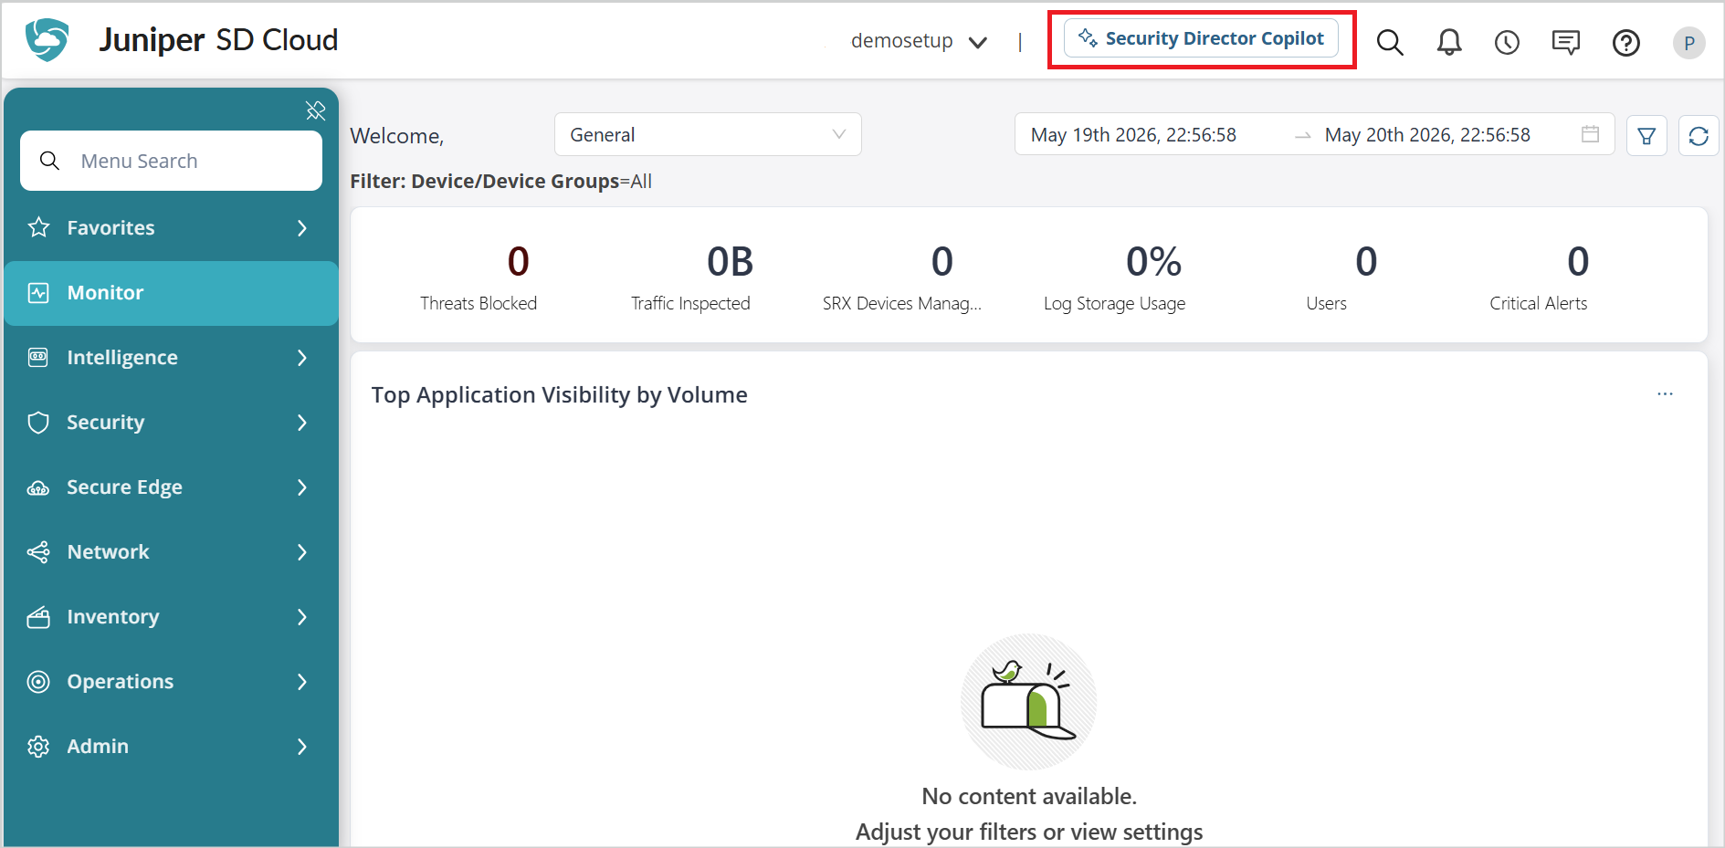Viewport: 1725px width, 848px height.
Task: Click the Admin gear icon
Action: coord(38,747)
